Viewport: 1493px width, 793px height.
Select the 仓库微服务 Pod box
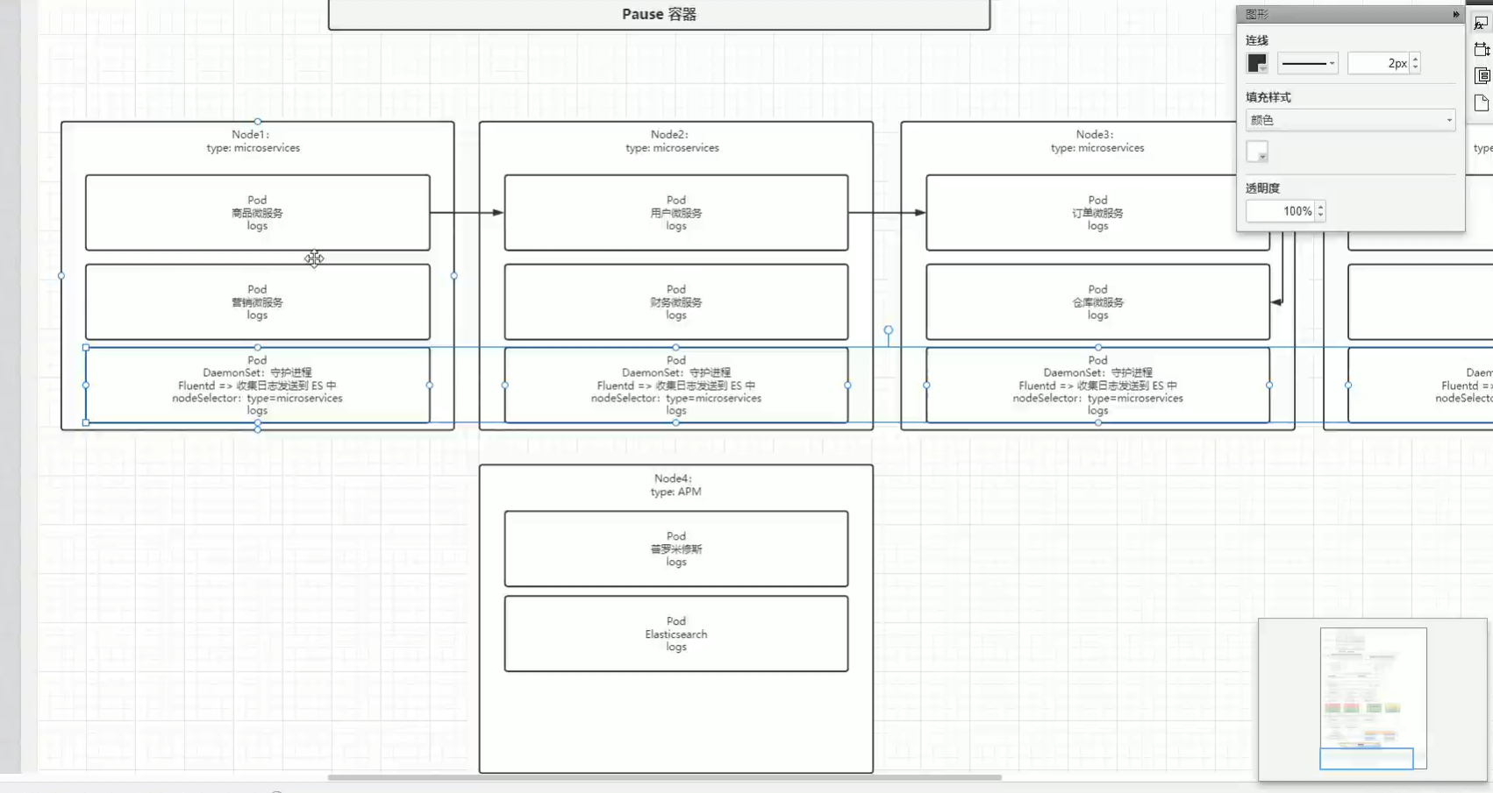[1098, 302]
